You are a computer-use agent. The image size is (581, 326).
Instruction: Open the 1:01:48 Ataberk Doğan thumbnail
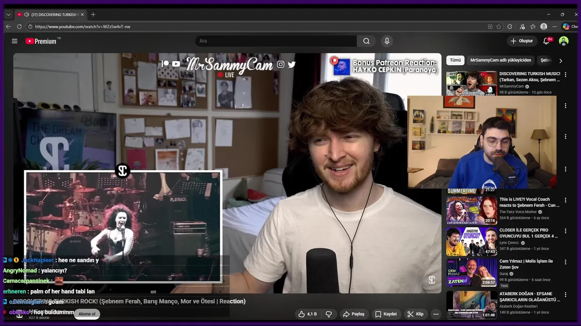pyautogui.click(x=471, y=305)
